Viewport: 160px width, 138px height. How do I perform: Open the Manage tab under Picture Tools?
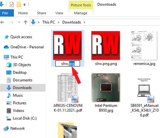coord(81,13)
